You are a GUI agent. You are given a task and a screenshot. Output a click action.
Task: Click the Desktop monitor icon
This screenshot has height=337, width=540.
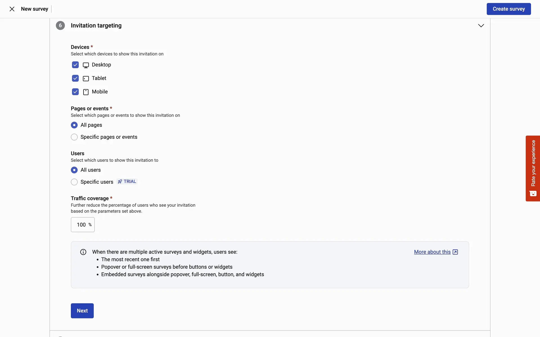coord(86,65)
